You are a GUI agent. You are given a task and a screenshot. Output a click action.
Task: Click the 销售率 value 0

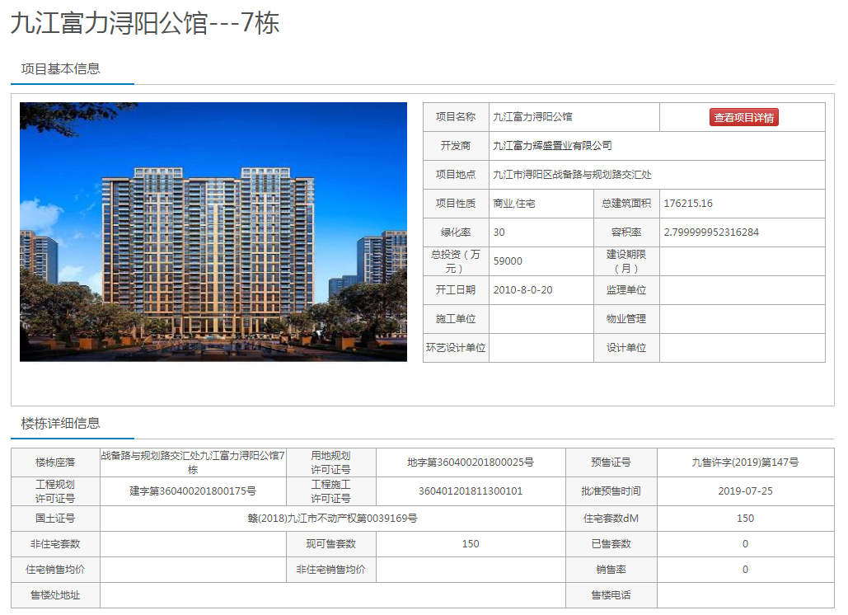click(745, 570)
